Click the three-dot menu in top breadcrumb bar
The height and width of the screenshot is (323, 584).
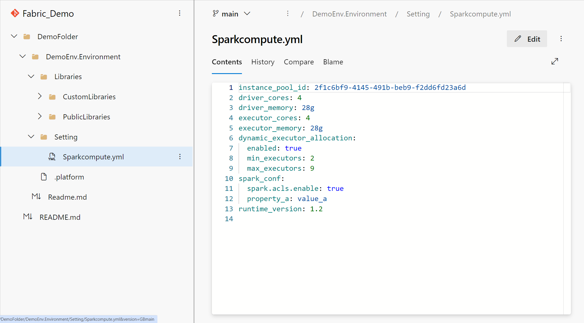coord(287,14)
